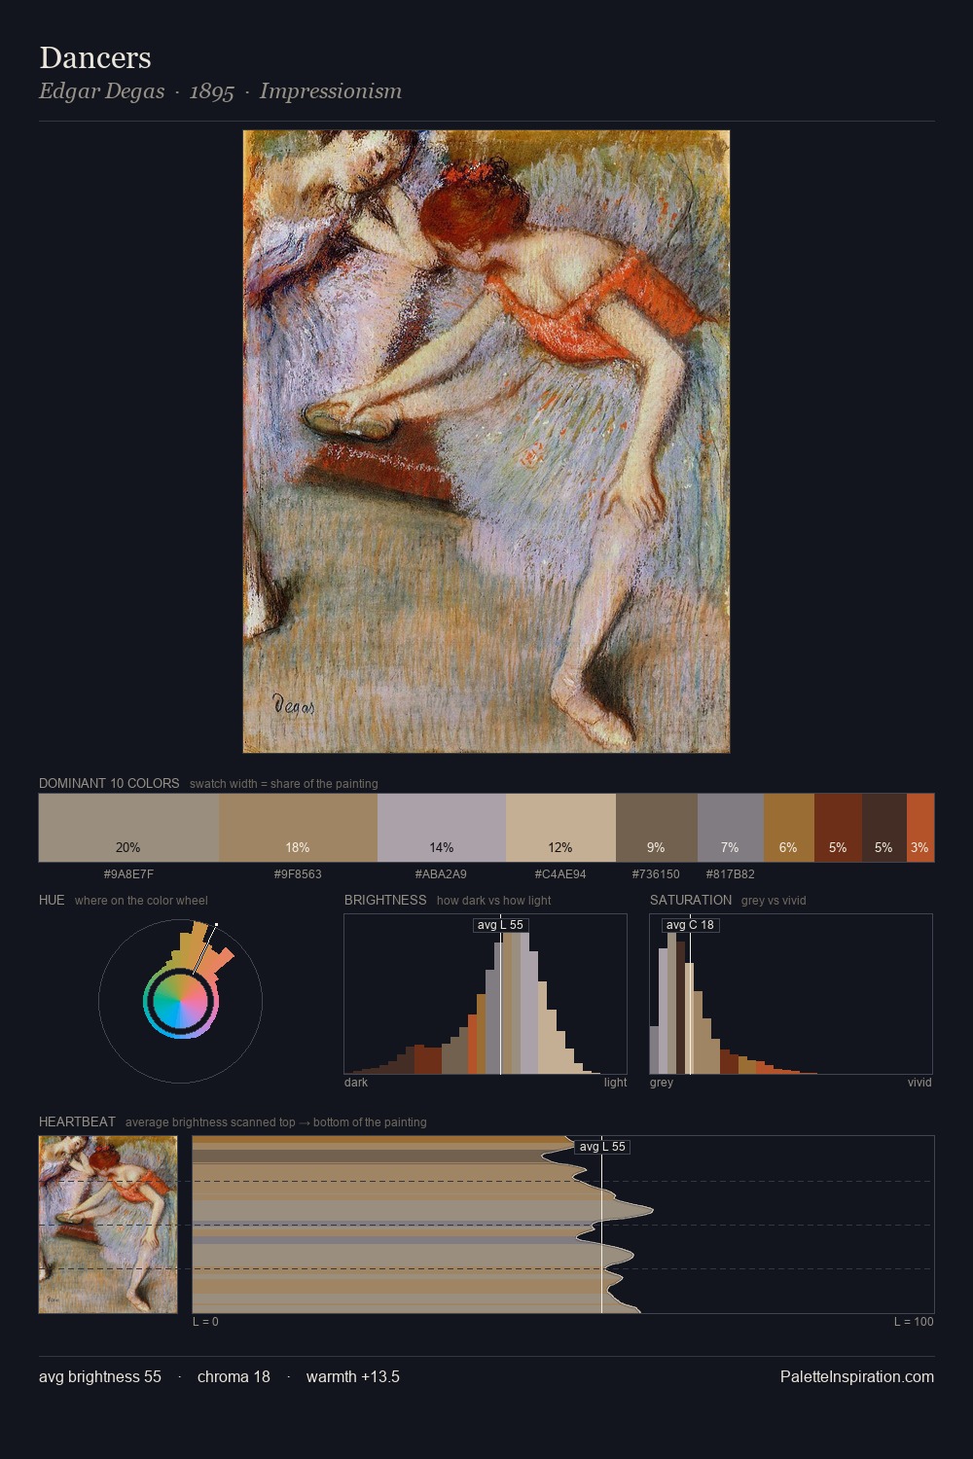Click the artist line 'Edgar Degas · 1895 · Impressionism'

[220, 91]
